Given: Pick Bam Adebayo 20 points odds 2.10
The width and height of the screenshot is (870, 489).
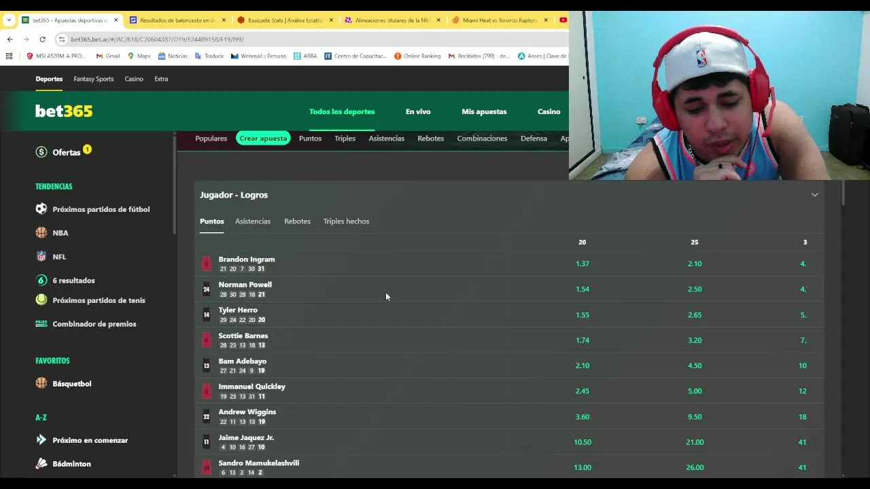Looking at the screenshot, I should coord(582,365).
